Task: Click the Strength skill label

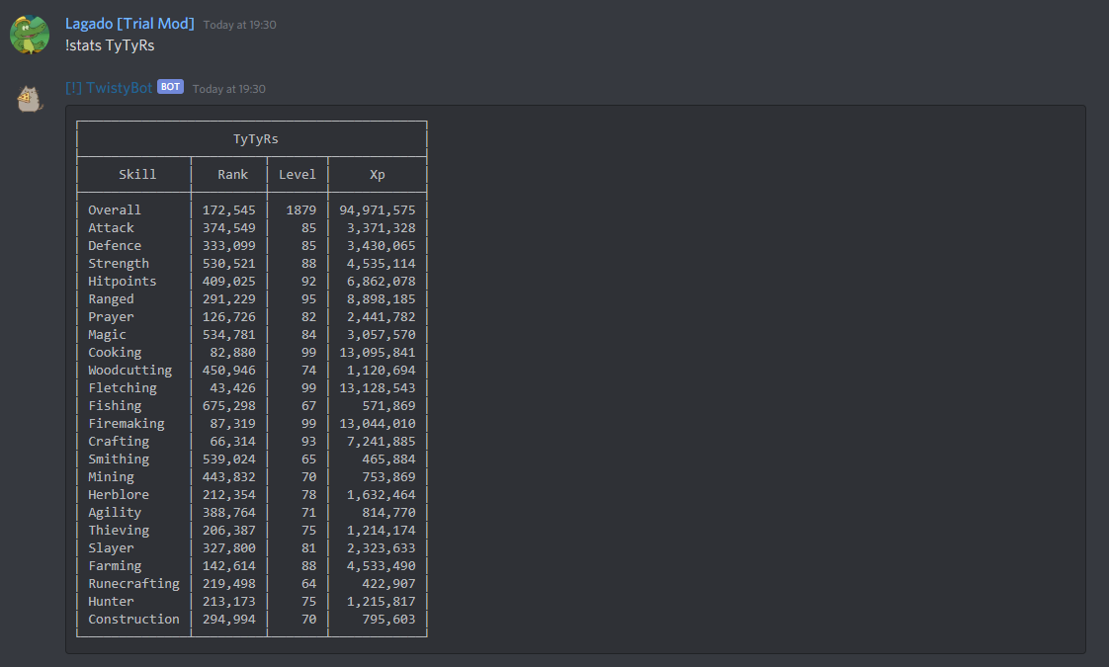Action: (118, 263)
